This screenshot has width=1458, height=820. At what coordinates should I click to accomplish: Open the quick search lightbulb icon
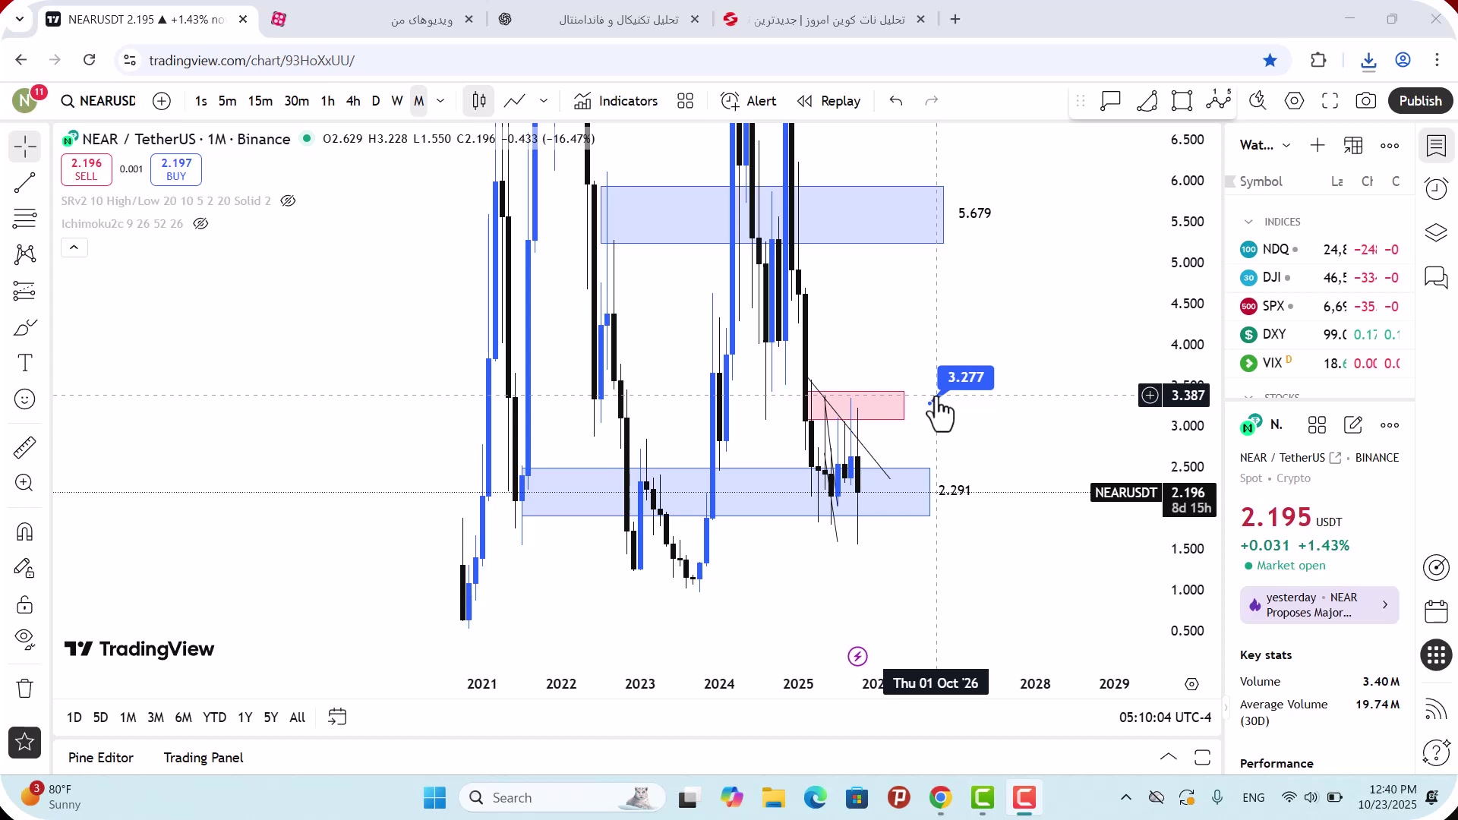coord(1258,101)
